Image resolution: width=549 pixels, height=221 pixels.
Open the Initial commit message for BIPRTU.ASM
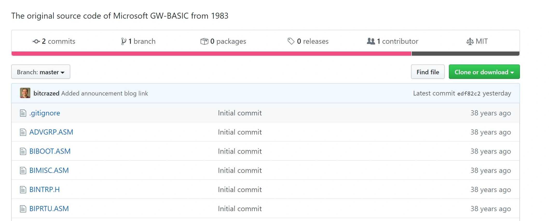coord(240,209)
